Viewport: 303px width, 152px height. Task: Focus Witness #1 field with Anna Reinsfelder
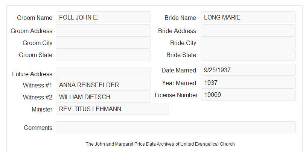(103, 85)
